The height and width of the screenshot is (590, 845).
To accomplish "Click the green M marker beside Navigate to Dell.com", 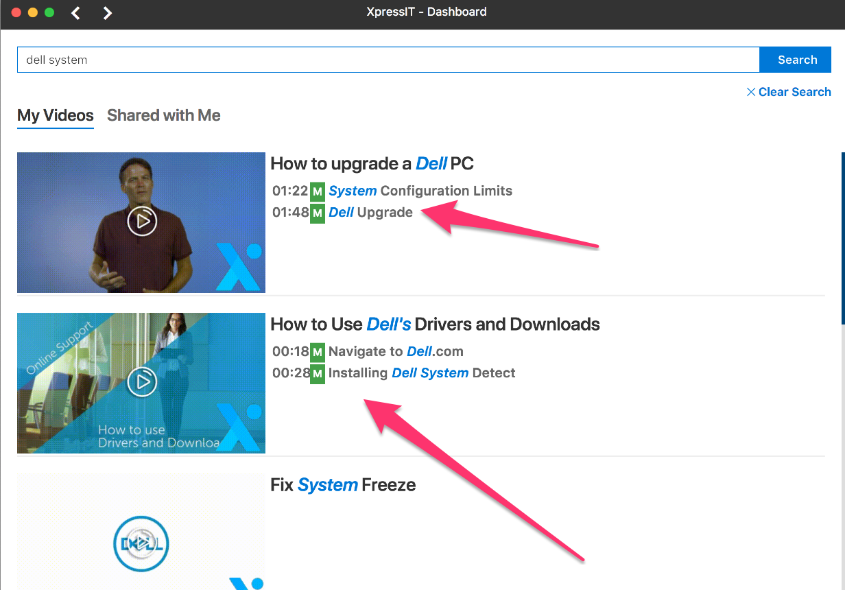I will click(317, 352).
